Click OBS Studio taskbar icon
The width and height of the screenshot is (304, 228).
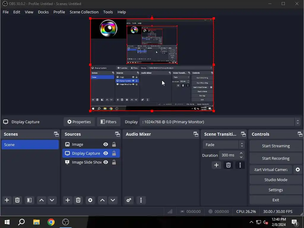[x=66, y=222]
